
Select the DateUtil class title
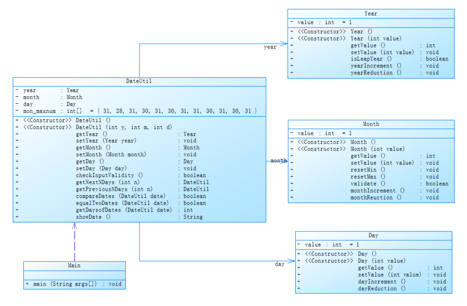[x=139, y=81]
